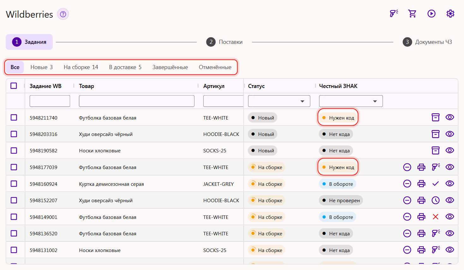
Task: Open the Отменённые tab
Action: coord(215,67)
